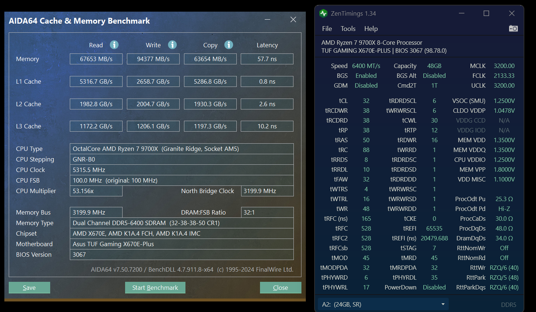The width and height of the screenshot is (536, 312).
Task: Click the L3 Cache Copy 1197.3 GB/s field
Action: coord(210,126)
